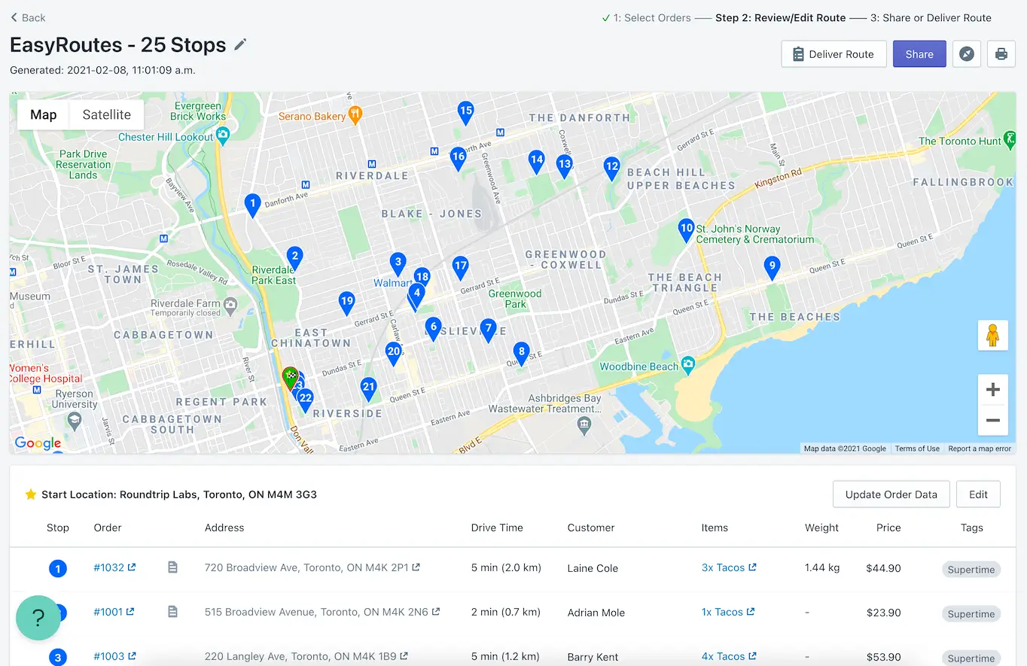Go back using Back link
The height and width of the screenshot is (666, 1027).
[x=28, y=17]
